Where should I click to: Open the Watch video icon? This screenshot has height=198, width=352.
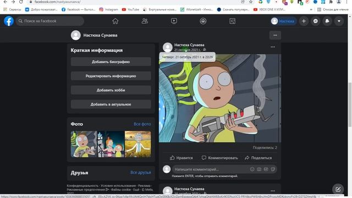174,21
